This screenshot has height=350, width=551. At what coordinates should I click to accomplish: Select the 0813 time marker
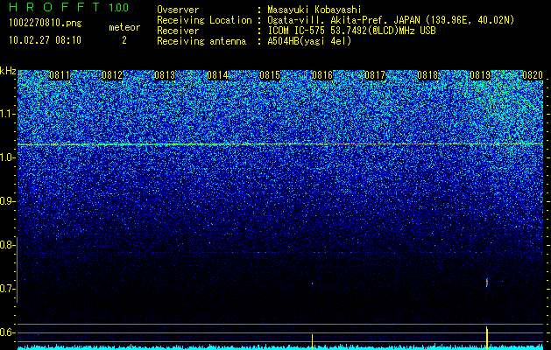(x=165, y=75)
